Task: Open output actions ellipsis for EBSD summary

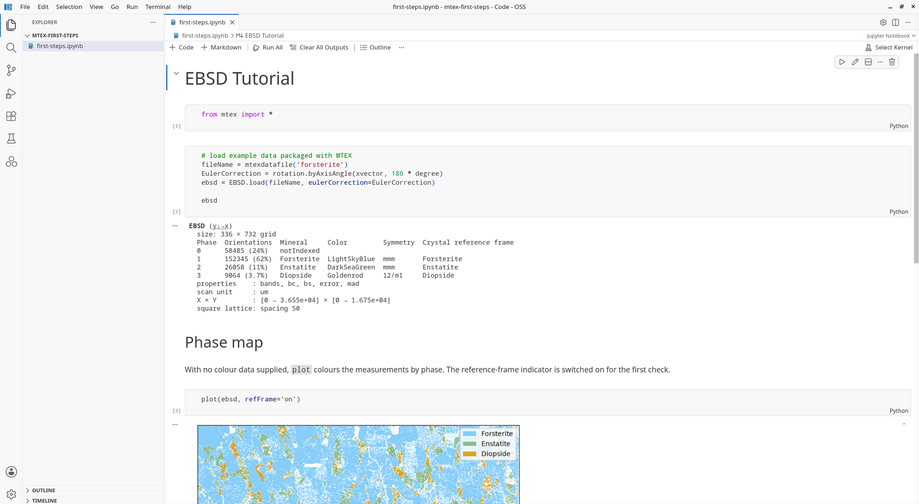Action: point(175,226)
